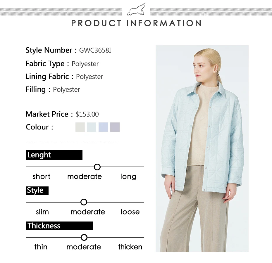Click the Lenght black label bar
The width and height of the screenshot is (272, 263).
click(x=54, y=155)
